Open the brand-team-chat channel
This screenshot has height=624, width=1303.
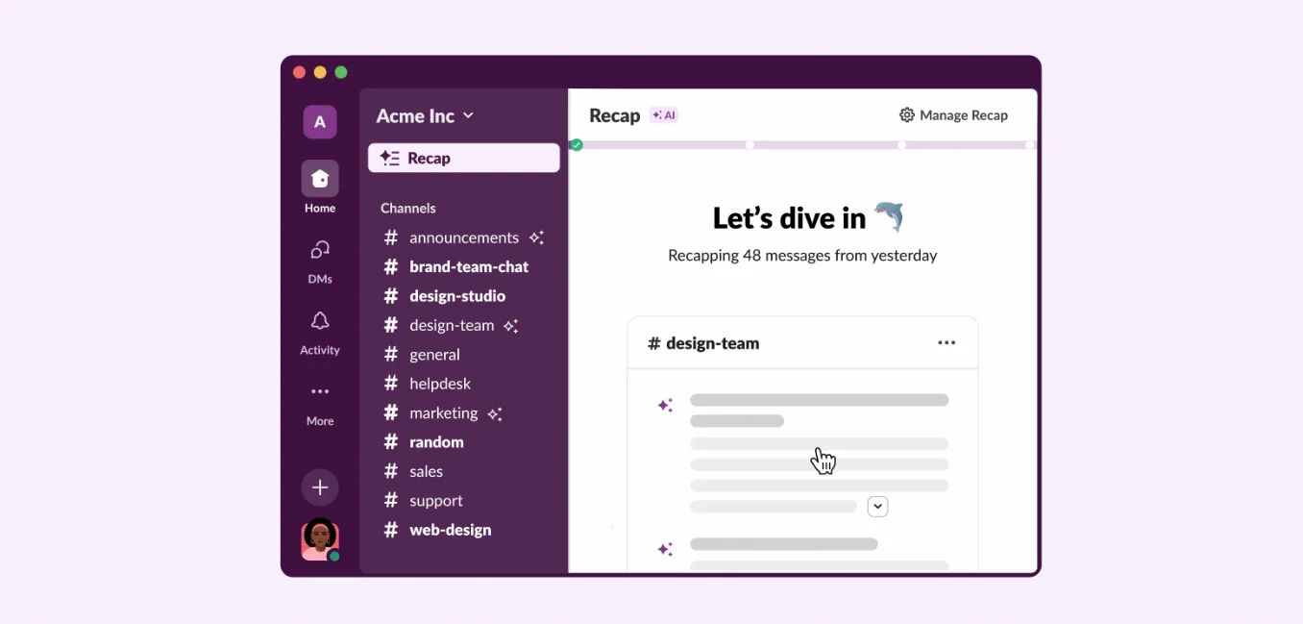[468, 266]
